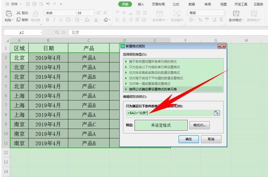Open the number format 常规 dropdown
Image resolution: width=268 pixels, height=177 pixels.
[x=223, y=13]
